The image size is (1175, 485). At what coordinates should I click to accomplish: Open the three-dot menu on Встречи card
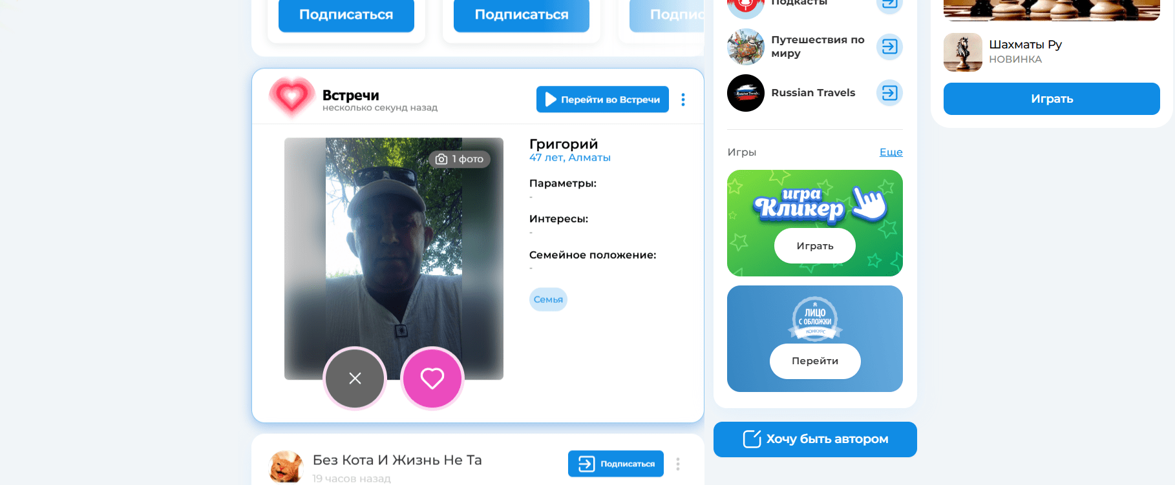pyautogui.click(x=683, y=99)
